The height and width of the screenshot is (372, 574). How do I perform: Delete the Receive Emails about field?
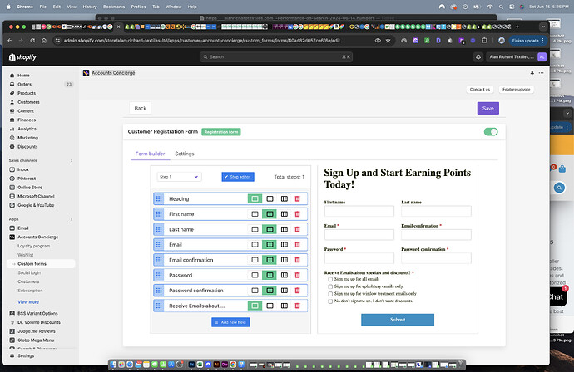coord(297,306)
